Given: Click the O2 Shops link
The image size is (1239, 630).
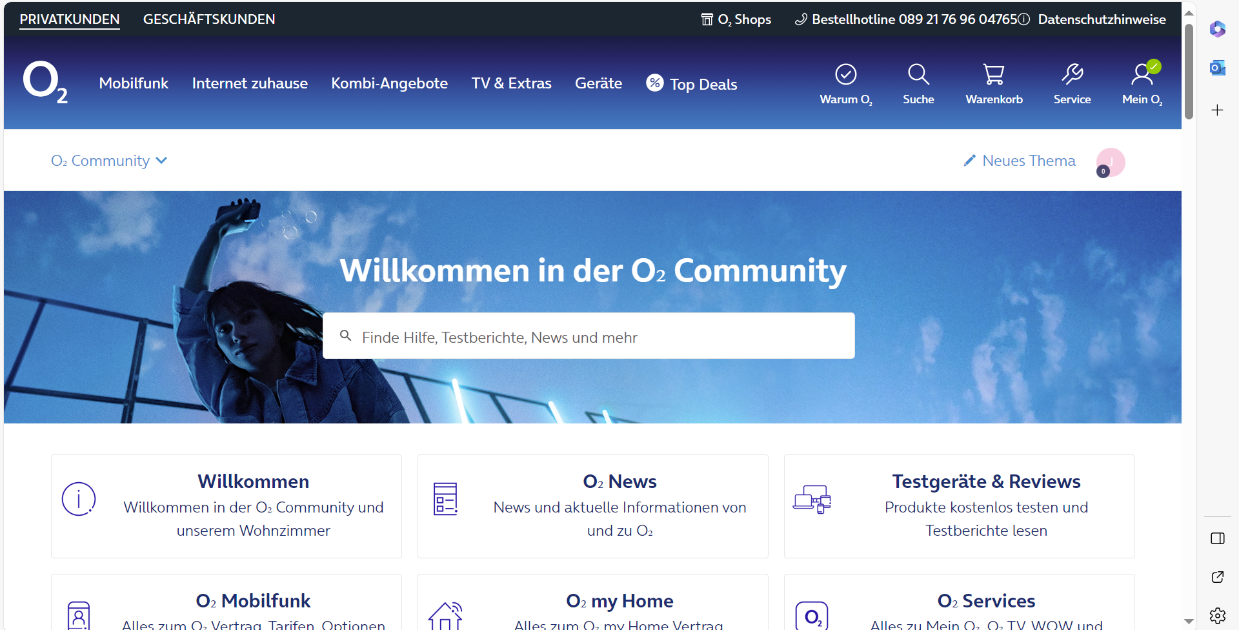Looking at the screenshot, I should [x=744, y=19].
